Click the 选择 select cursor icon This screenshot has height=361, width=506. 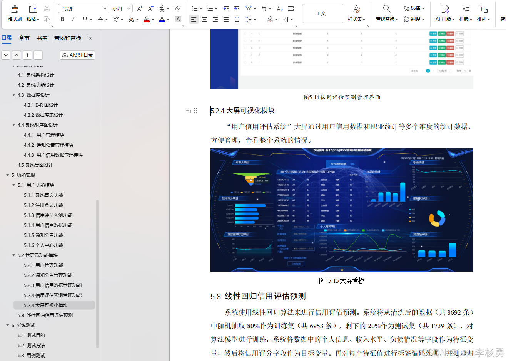click(x=406, y=8)
